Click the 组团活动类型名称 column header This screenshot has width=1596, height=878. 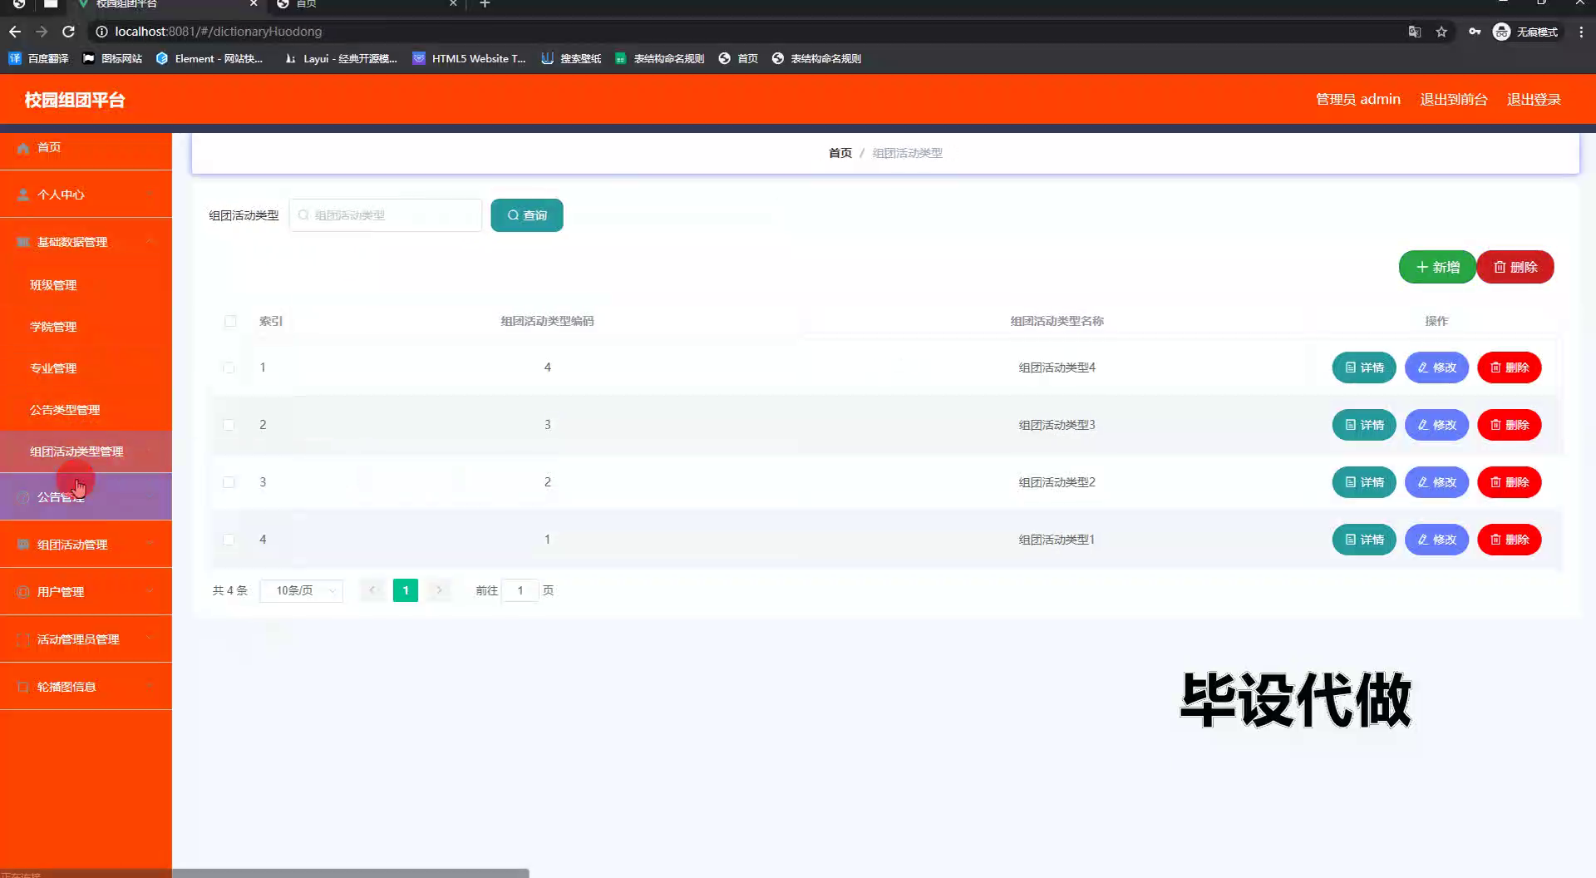tap(1057, 321)
